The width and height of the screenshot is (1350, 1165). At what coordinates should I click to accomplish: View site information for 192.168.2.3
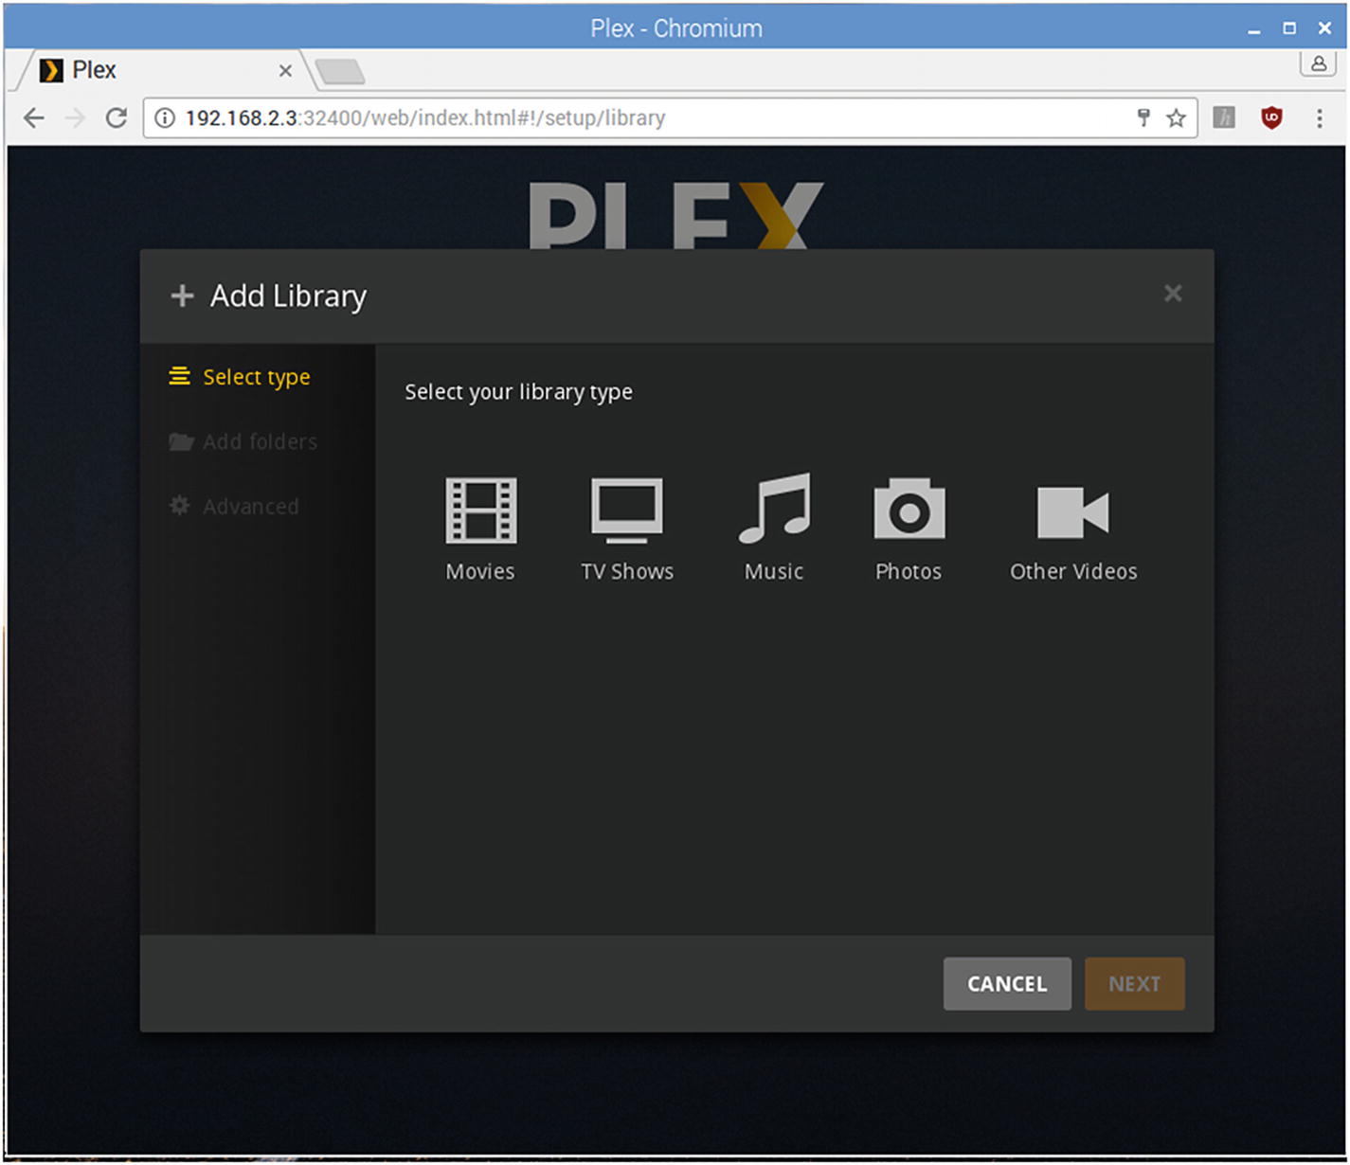pyautogui.click(x=165, y=117)
